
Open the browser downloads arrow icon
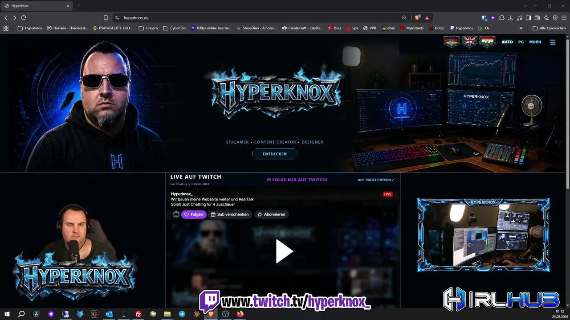[x=511, y=18]
